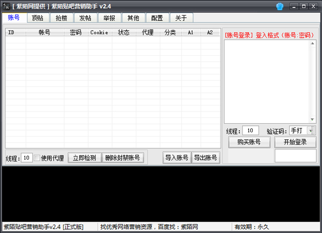Open the 配置 settings tab

click(x=157, y=18)
